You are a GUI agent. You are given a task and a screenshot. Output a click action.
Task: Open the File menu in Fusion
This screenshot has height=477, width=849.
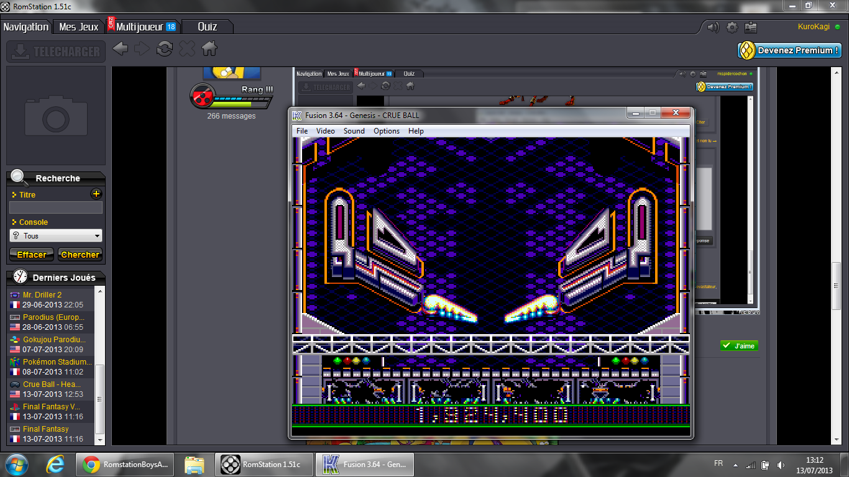(302, 130)
